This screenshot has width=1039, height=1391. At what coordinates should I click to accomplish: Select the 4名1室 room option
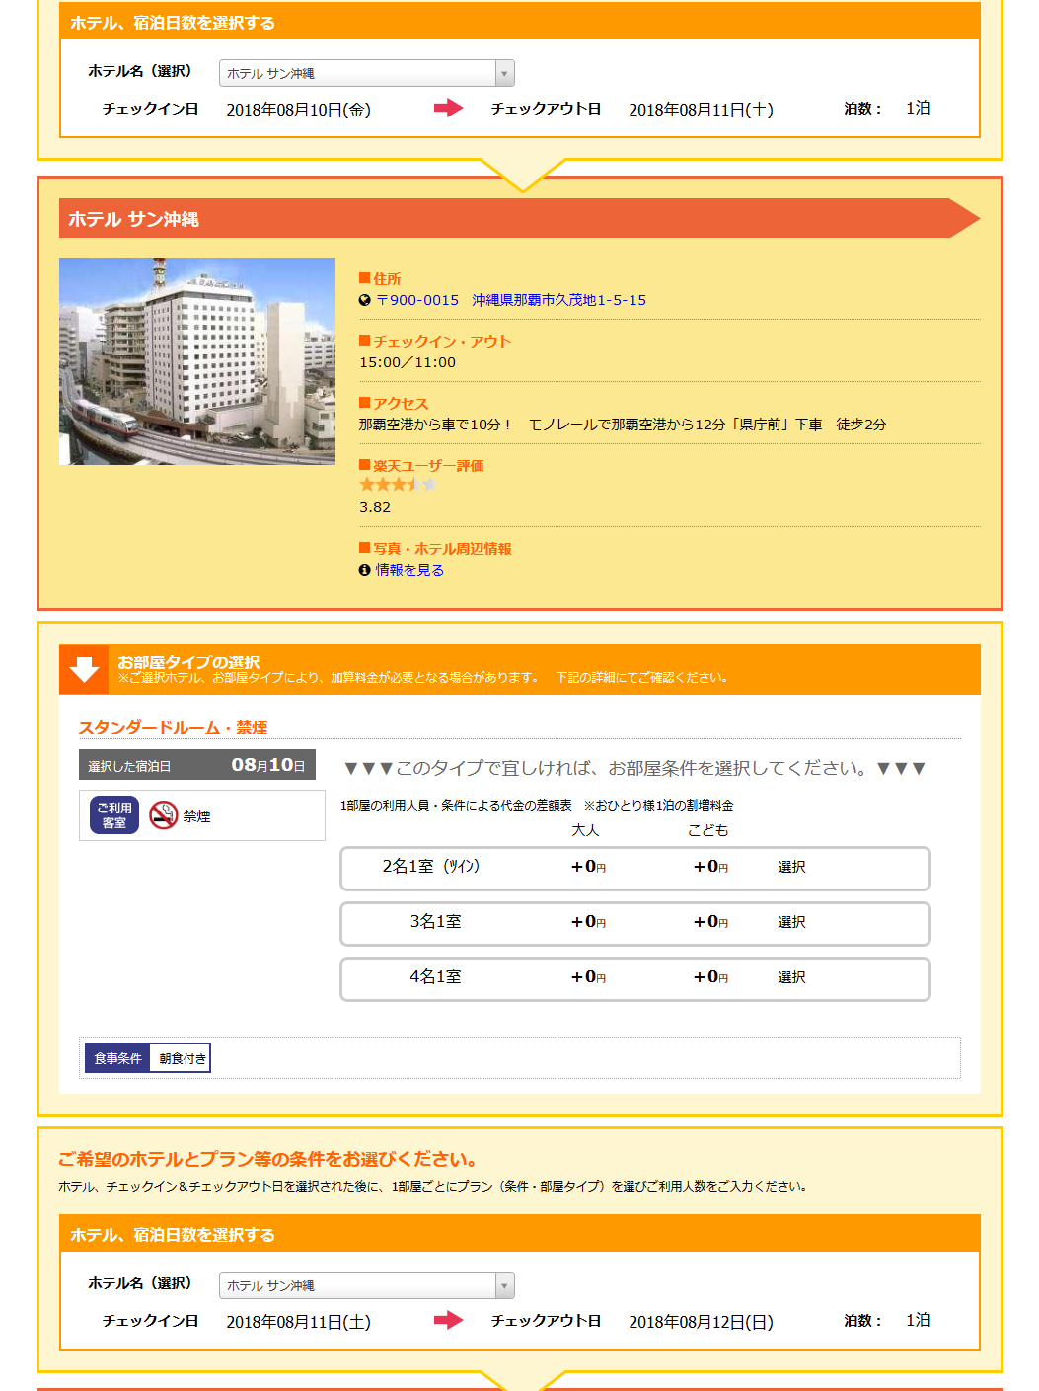click(635, 979)
